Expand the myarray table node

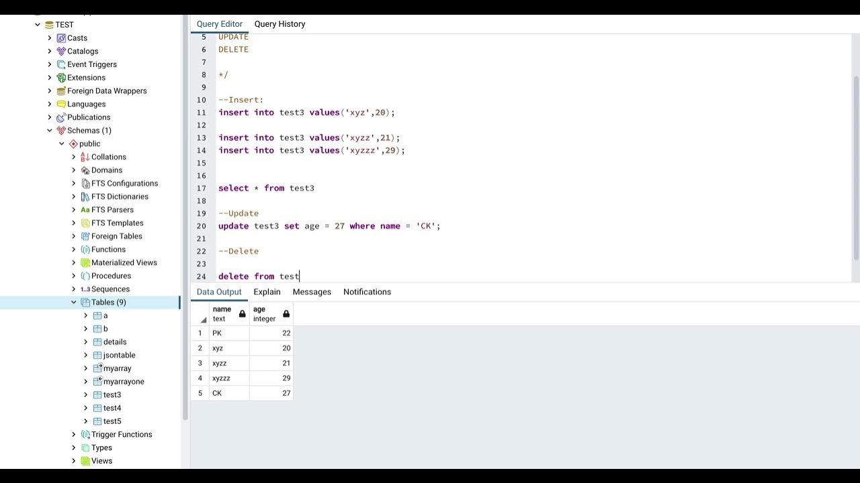[86, 368]
